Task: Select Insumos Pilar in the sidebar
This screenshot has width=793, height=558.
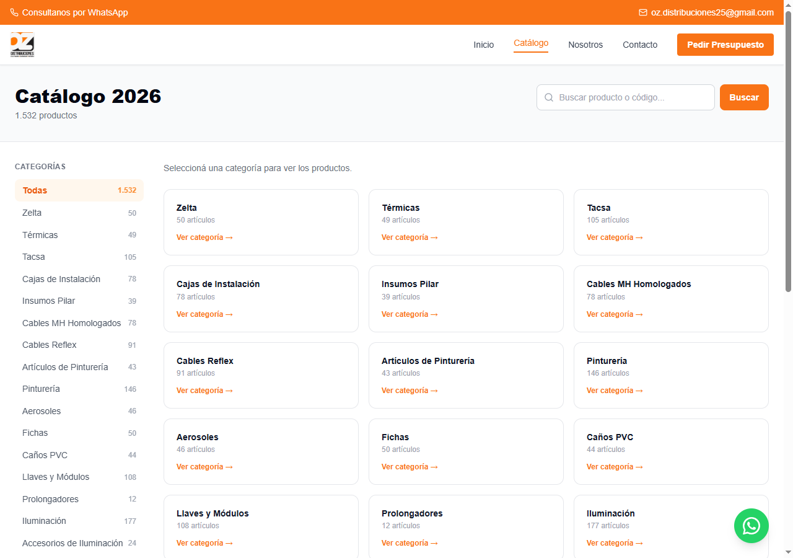Action: click(79, 301)
